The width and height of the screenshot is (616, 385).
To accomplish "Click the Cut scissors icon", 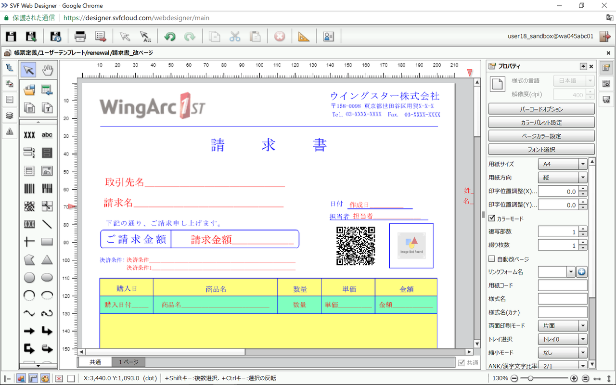I will click(234, 36).
